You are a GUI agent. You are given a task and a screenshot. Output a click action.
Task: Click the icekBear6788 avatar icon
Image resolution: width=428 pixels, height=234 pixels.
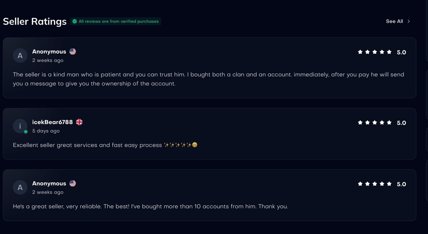[x=20, y=126]
